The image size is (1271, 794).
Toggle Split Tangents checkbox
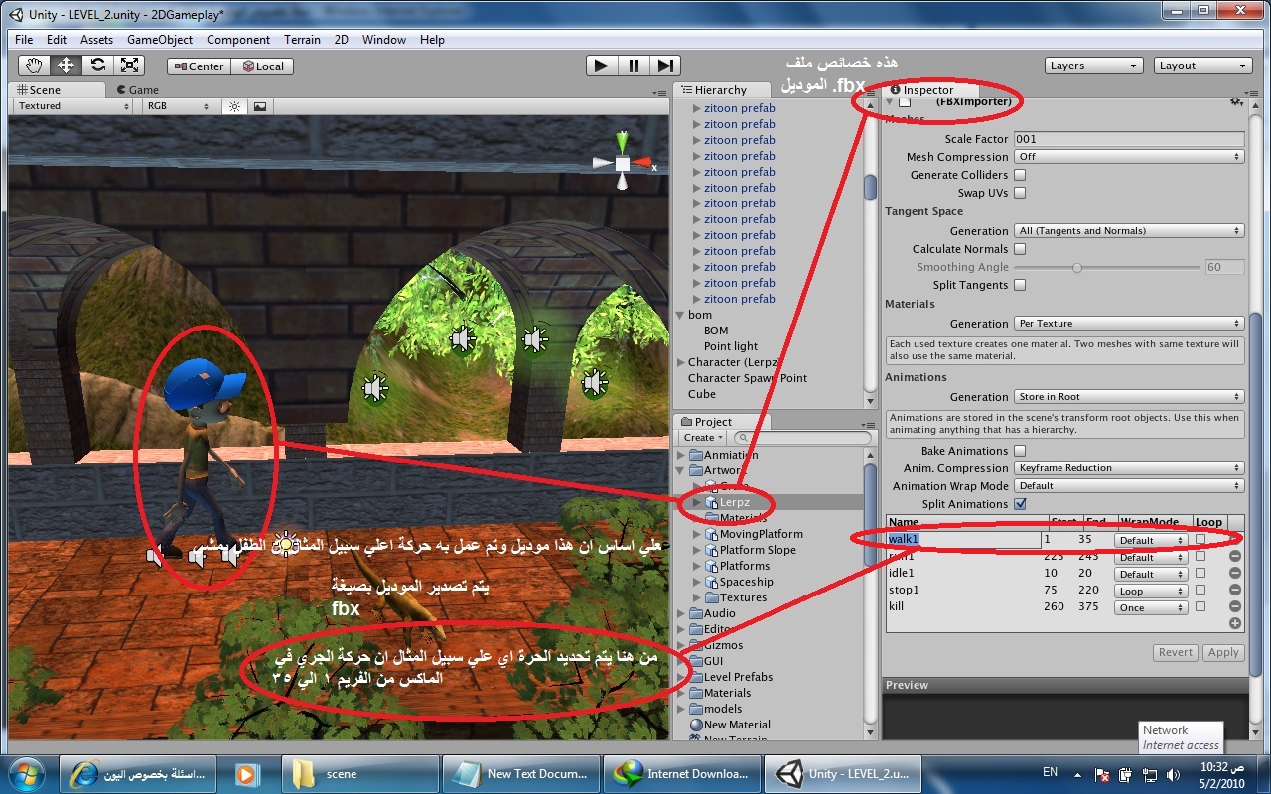(1020, 285)
